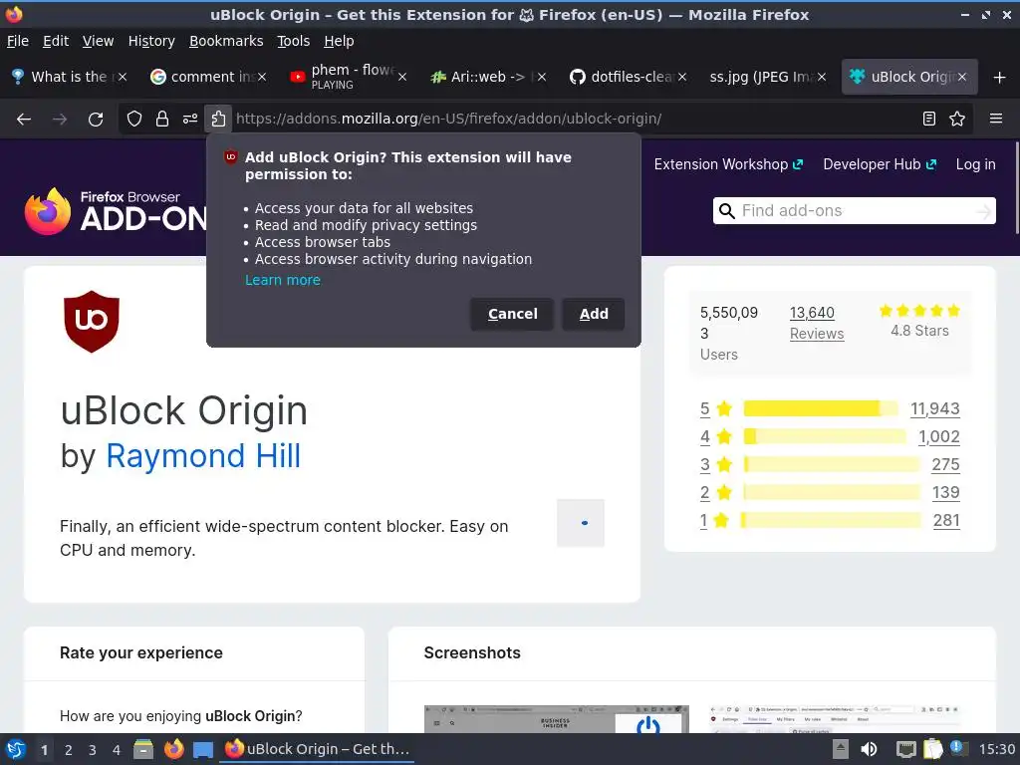Viewport: 1020px width, 765px height.
Task: Filter reviews by 3 stars row
Action: [x=830, y=464]
